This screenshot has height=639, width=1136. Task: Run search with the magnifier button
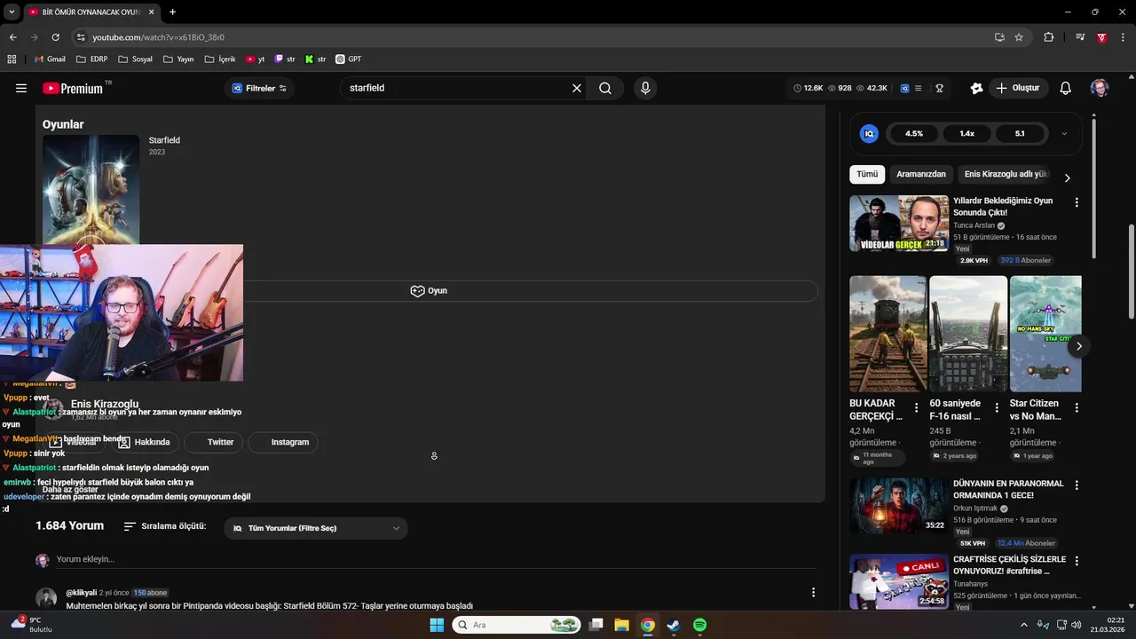pyautogui.click(x=605, y=88)
